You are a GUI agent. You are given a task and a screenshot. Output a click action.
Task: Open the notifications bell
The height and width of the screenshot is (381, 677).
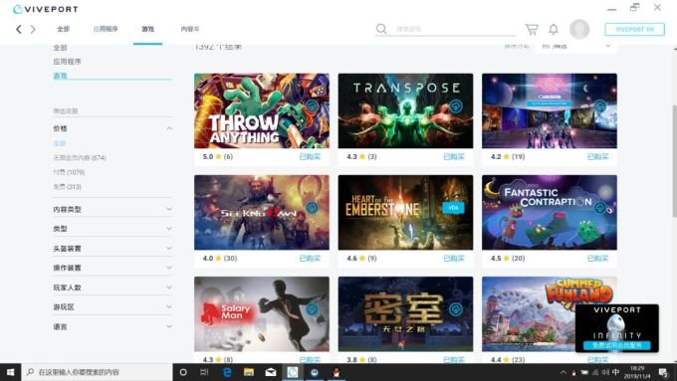(554, 29)
